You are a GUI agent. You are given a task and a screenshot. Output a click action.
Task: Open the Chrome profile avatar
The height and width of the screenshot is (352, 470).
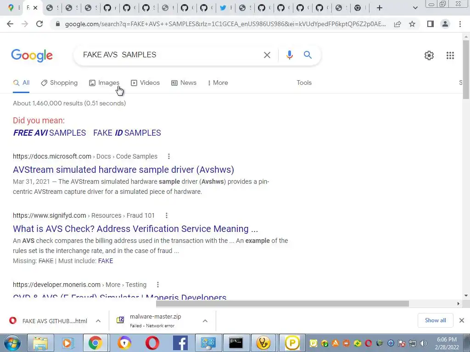point(445,24)
